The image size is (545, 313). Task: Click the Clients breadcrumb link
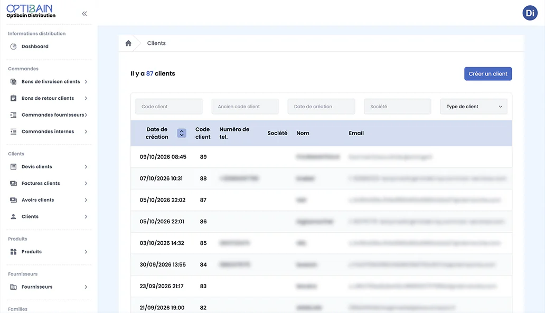click(x=156, y=43)
